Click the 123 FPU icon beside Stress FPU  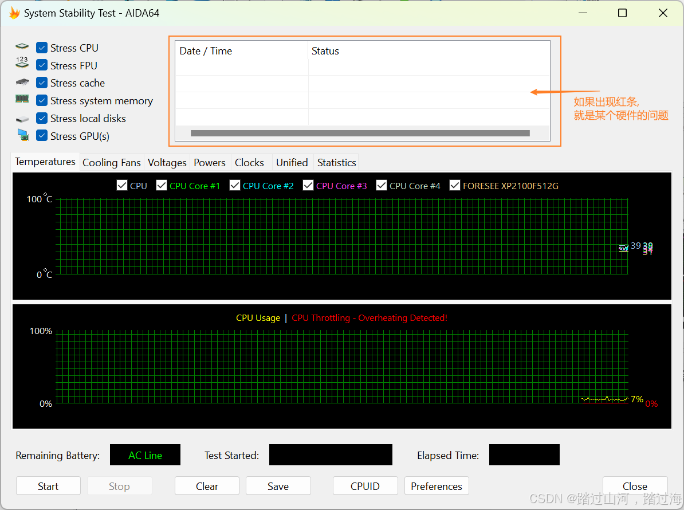pyautogui.click(x=22, y=62)
